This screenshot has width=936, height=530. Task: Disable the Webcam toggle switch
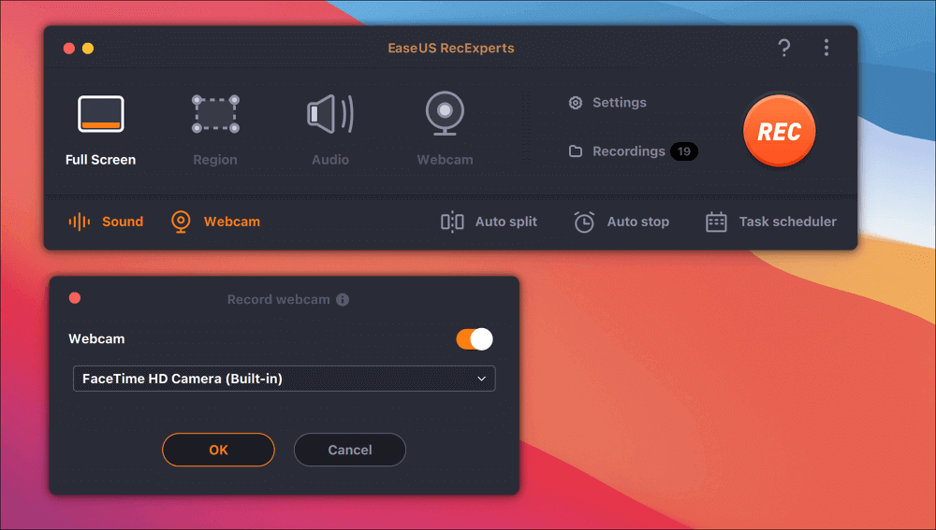pos(475,339)
